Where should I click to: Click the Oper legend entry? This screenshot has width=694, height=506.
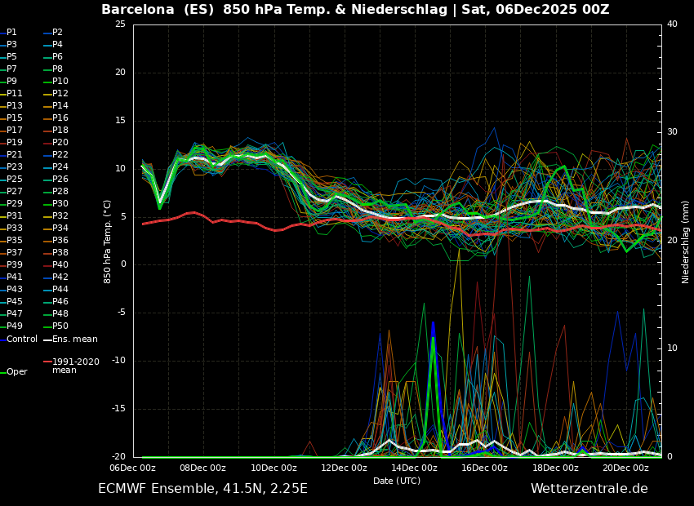click(16, 372)
